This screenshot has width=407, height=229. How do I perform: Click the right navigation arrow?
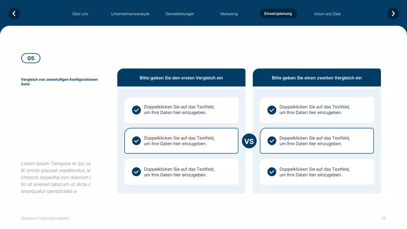[393, 13]
